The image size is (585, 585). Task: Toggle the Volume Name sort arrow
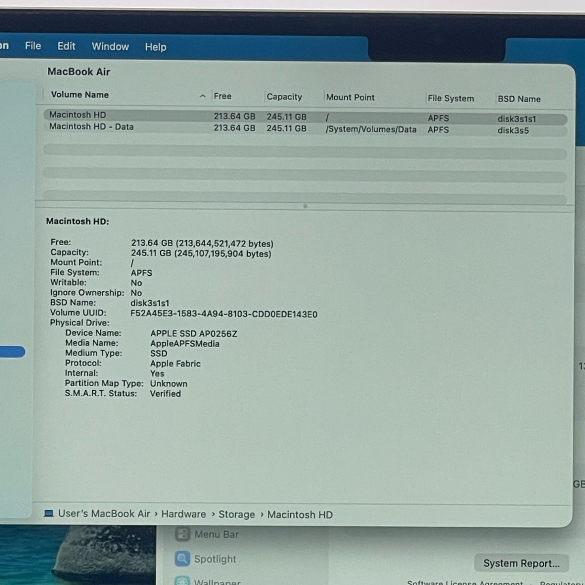click(202, 96)
